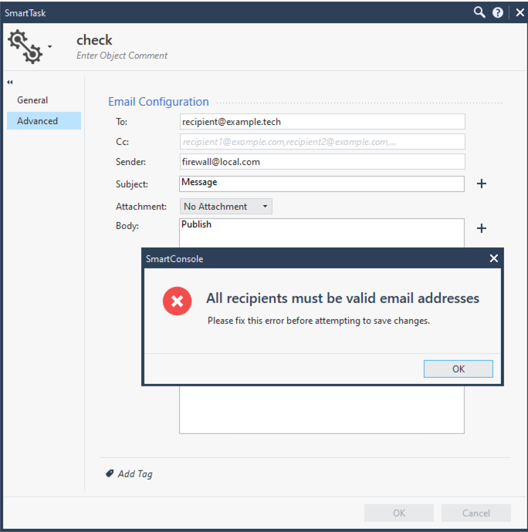528x532 pixels.
Task: Click the Add Tag link
Action: (135, 474)
